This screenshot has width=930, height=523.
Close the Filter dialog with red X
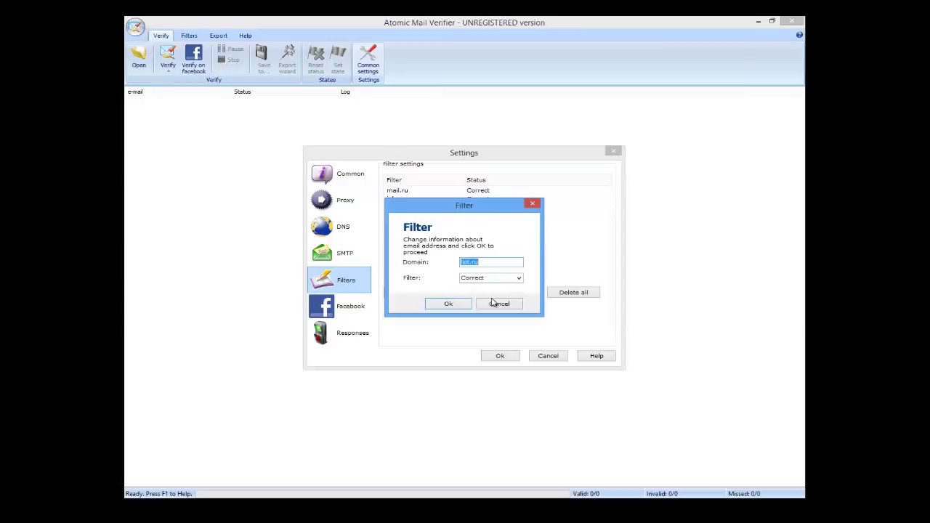533,203
